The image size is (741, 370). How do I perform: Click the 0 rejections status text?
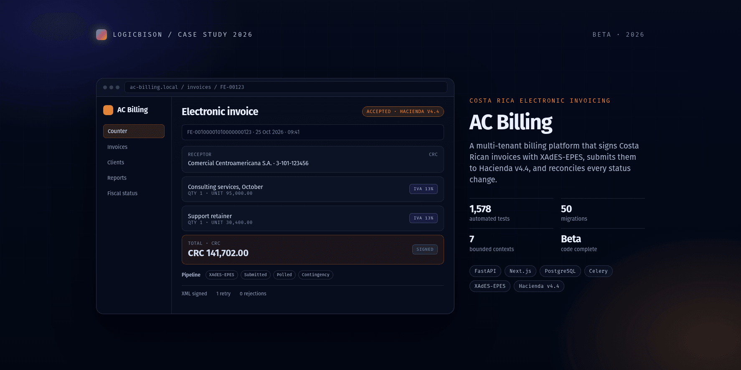point(253,294)
